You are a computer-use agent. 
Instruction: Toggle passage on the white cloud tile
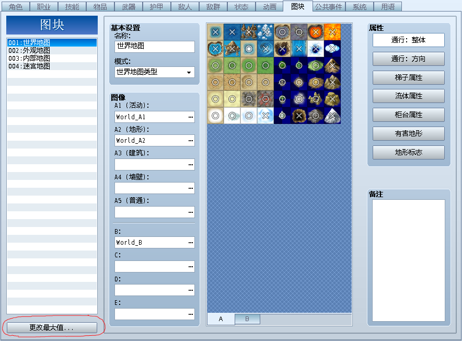332,49
